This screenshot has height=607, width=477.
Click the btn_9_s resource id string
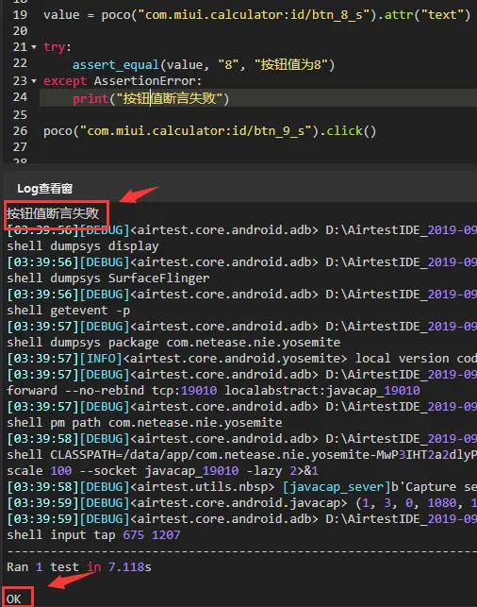coord(195,131)
